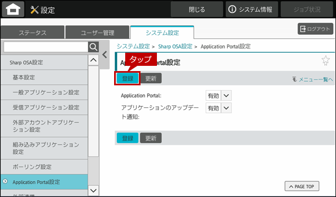336x197 pixels.
Task: Click the sidebar scroll up arrow
Action: (94, 60)
